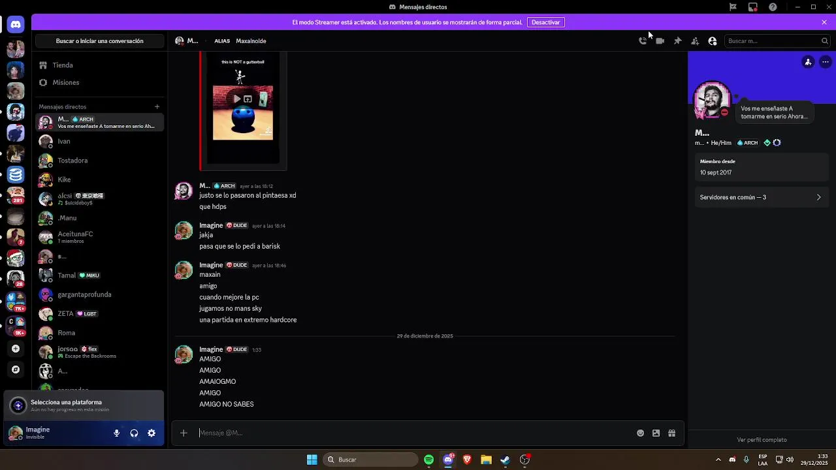The image size is (836, 470).
Task: Click 'jugamos no mans sky' message
Action: (231, 309)
